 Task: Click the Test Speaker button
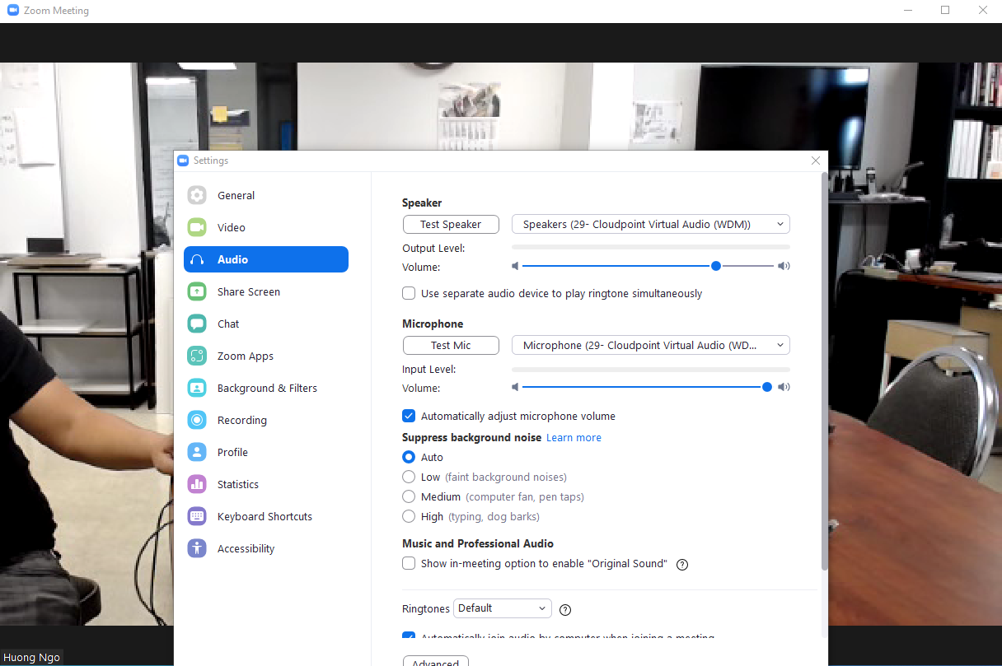tap(451, 224)
